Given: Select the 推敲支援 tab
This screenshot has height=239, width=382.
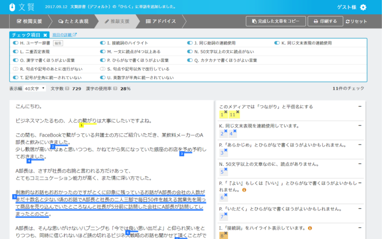Looking at the screenshot, I should [x=117, y=21].
